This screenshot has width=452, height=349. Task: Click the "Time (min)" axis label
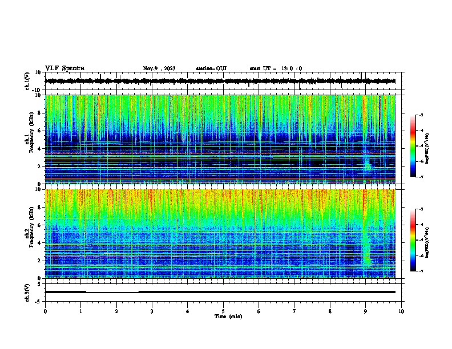point(228,316)
